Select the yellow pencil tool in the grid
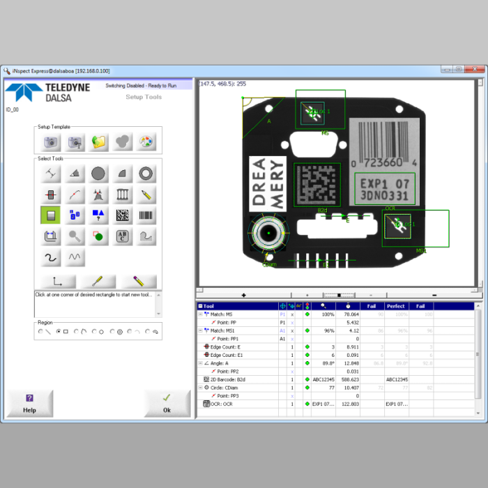The height and width of the screenshot is (488, 488). 146,195
